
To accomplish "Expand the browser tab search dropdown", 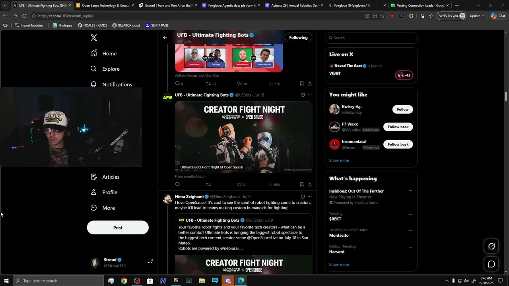I will tap(5, 6).
